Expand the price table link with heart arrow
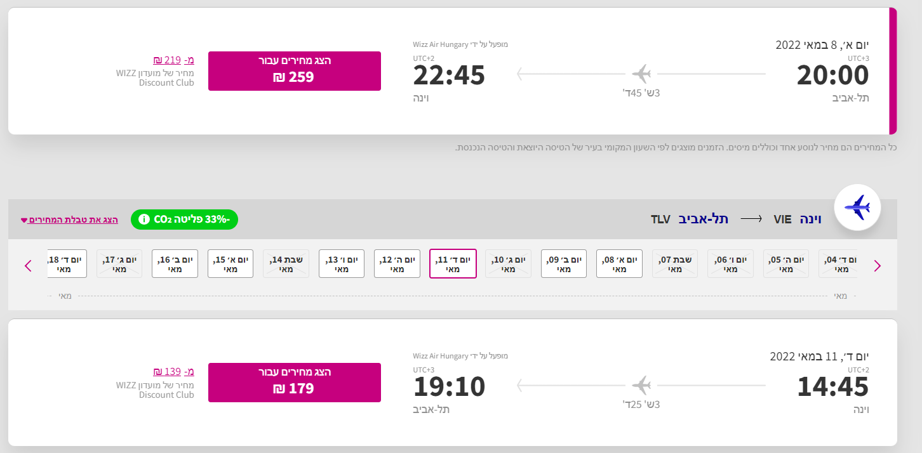 tap(70, 220)
